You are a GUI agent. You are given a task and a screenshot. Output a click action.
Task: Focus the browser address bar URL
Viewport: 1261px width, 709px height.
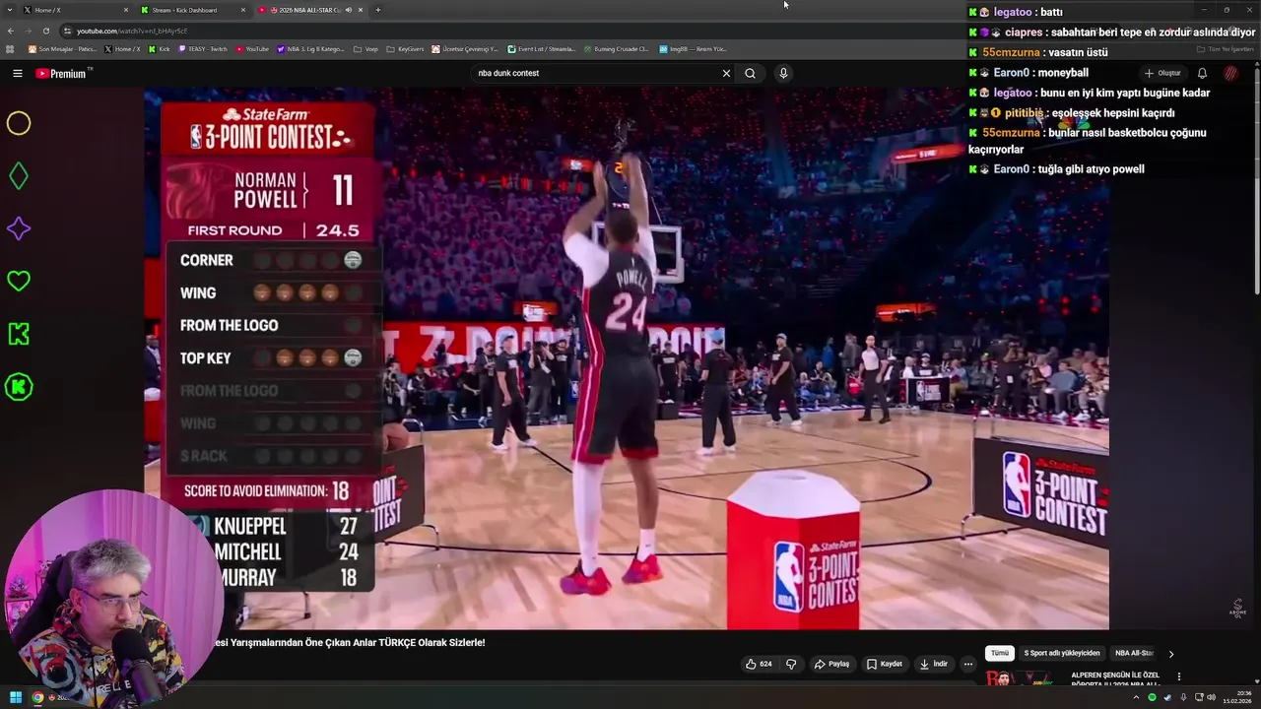[x=131, y=31]
